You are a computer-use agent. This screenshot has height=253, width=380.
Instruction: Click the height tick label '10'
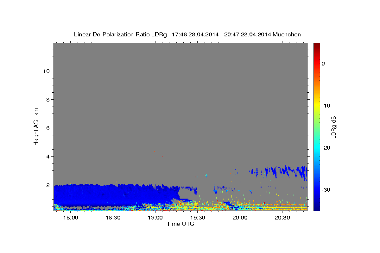point(47,71)
